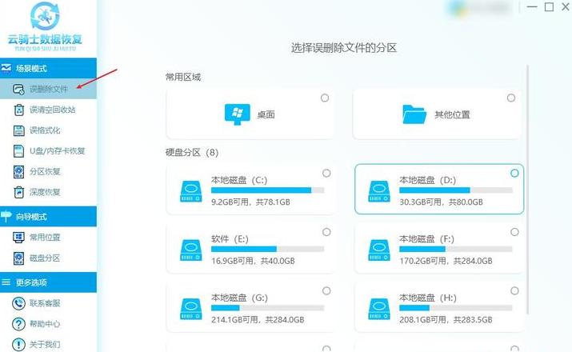Open 磁盘分区 in wizard mode
572x352 pixels.
click(48, 258)
